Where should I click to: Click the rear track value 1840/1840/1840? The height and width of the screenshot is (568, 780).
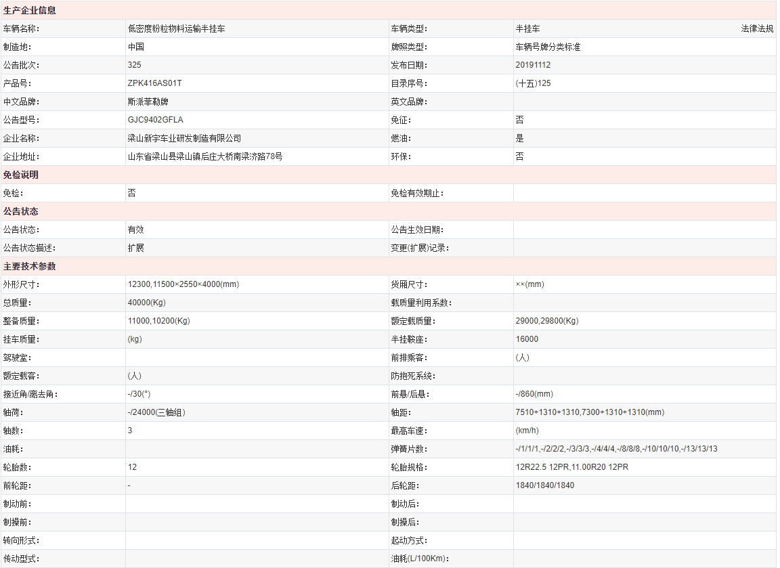544,485
